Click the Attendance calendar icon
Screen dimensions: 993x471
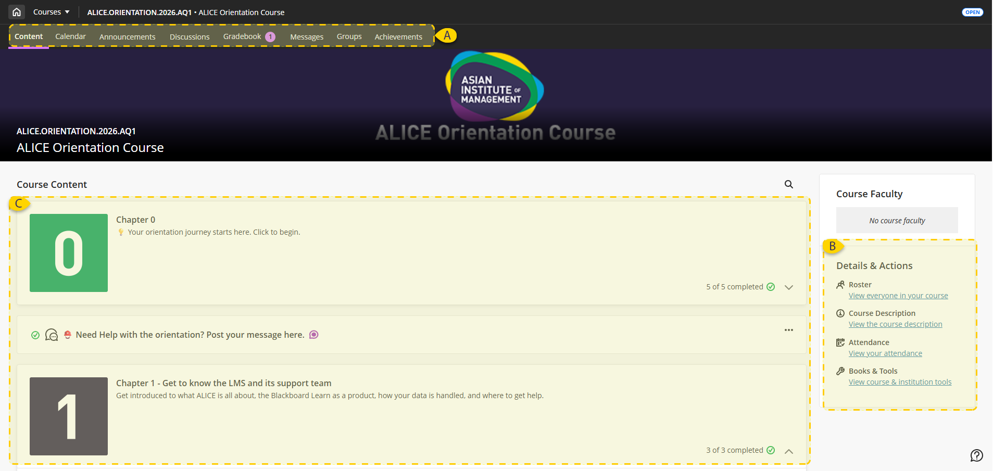(x=840, y=342)
